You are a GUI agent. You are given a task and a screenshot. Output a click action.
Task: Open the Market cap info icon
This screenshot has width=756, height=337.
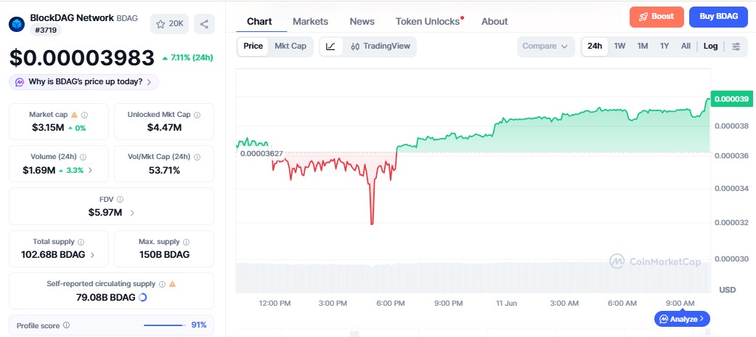(x=85, y=115)
